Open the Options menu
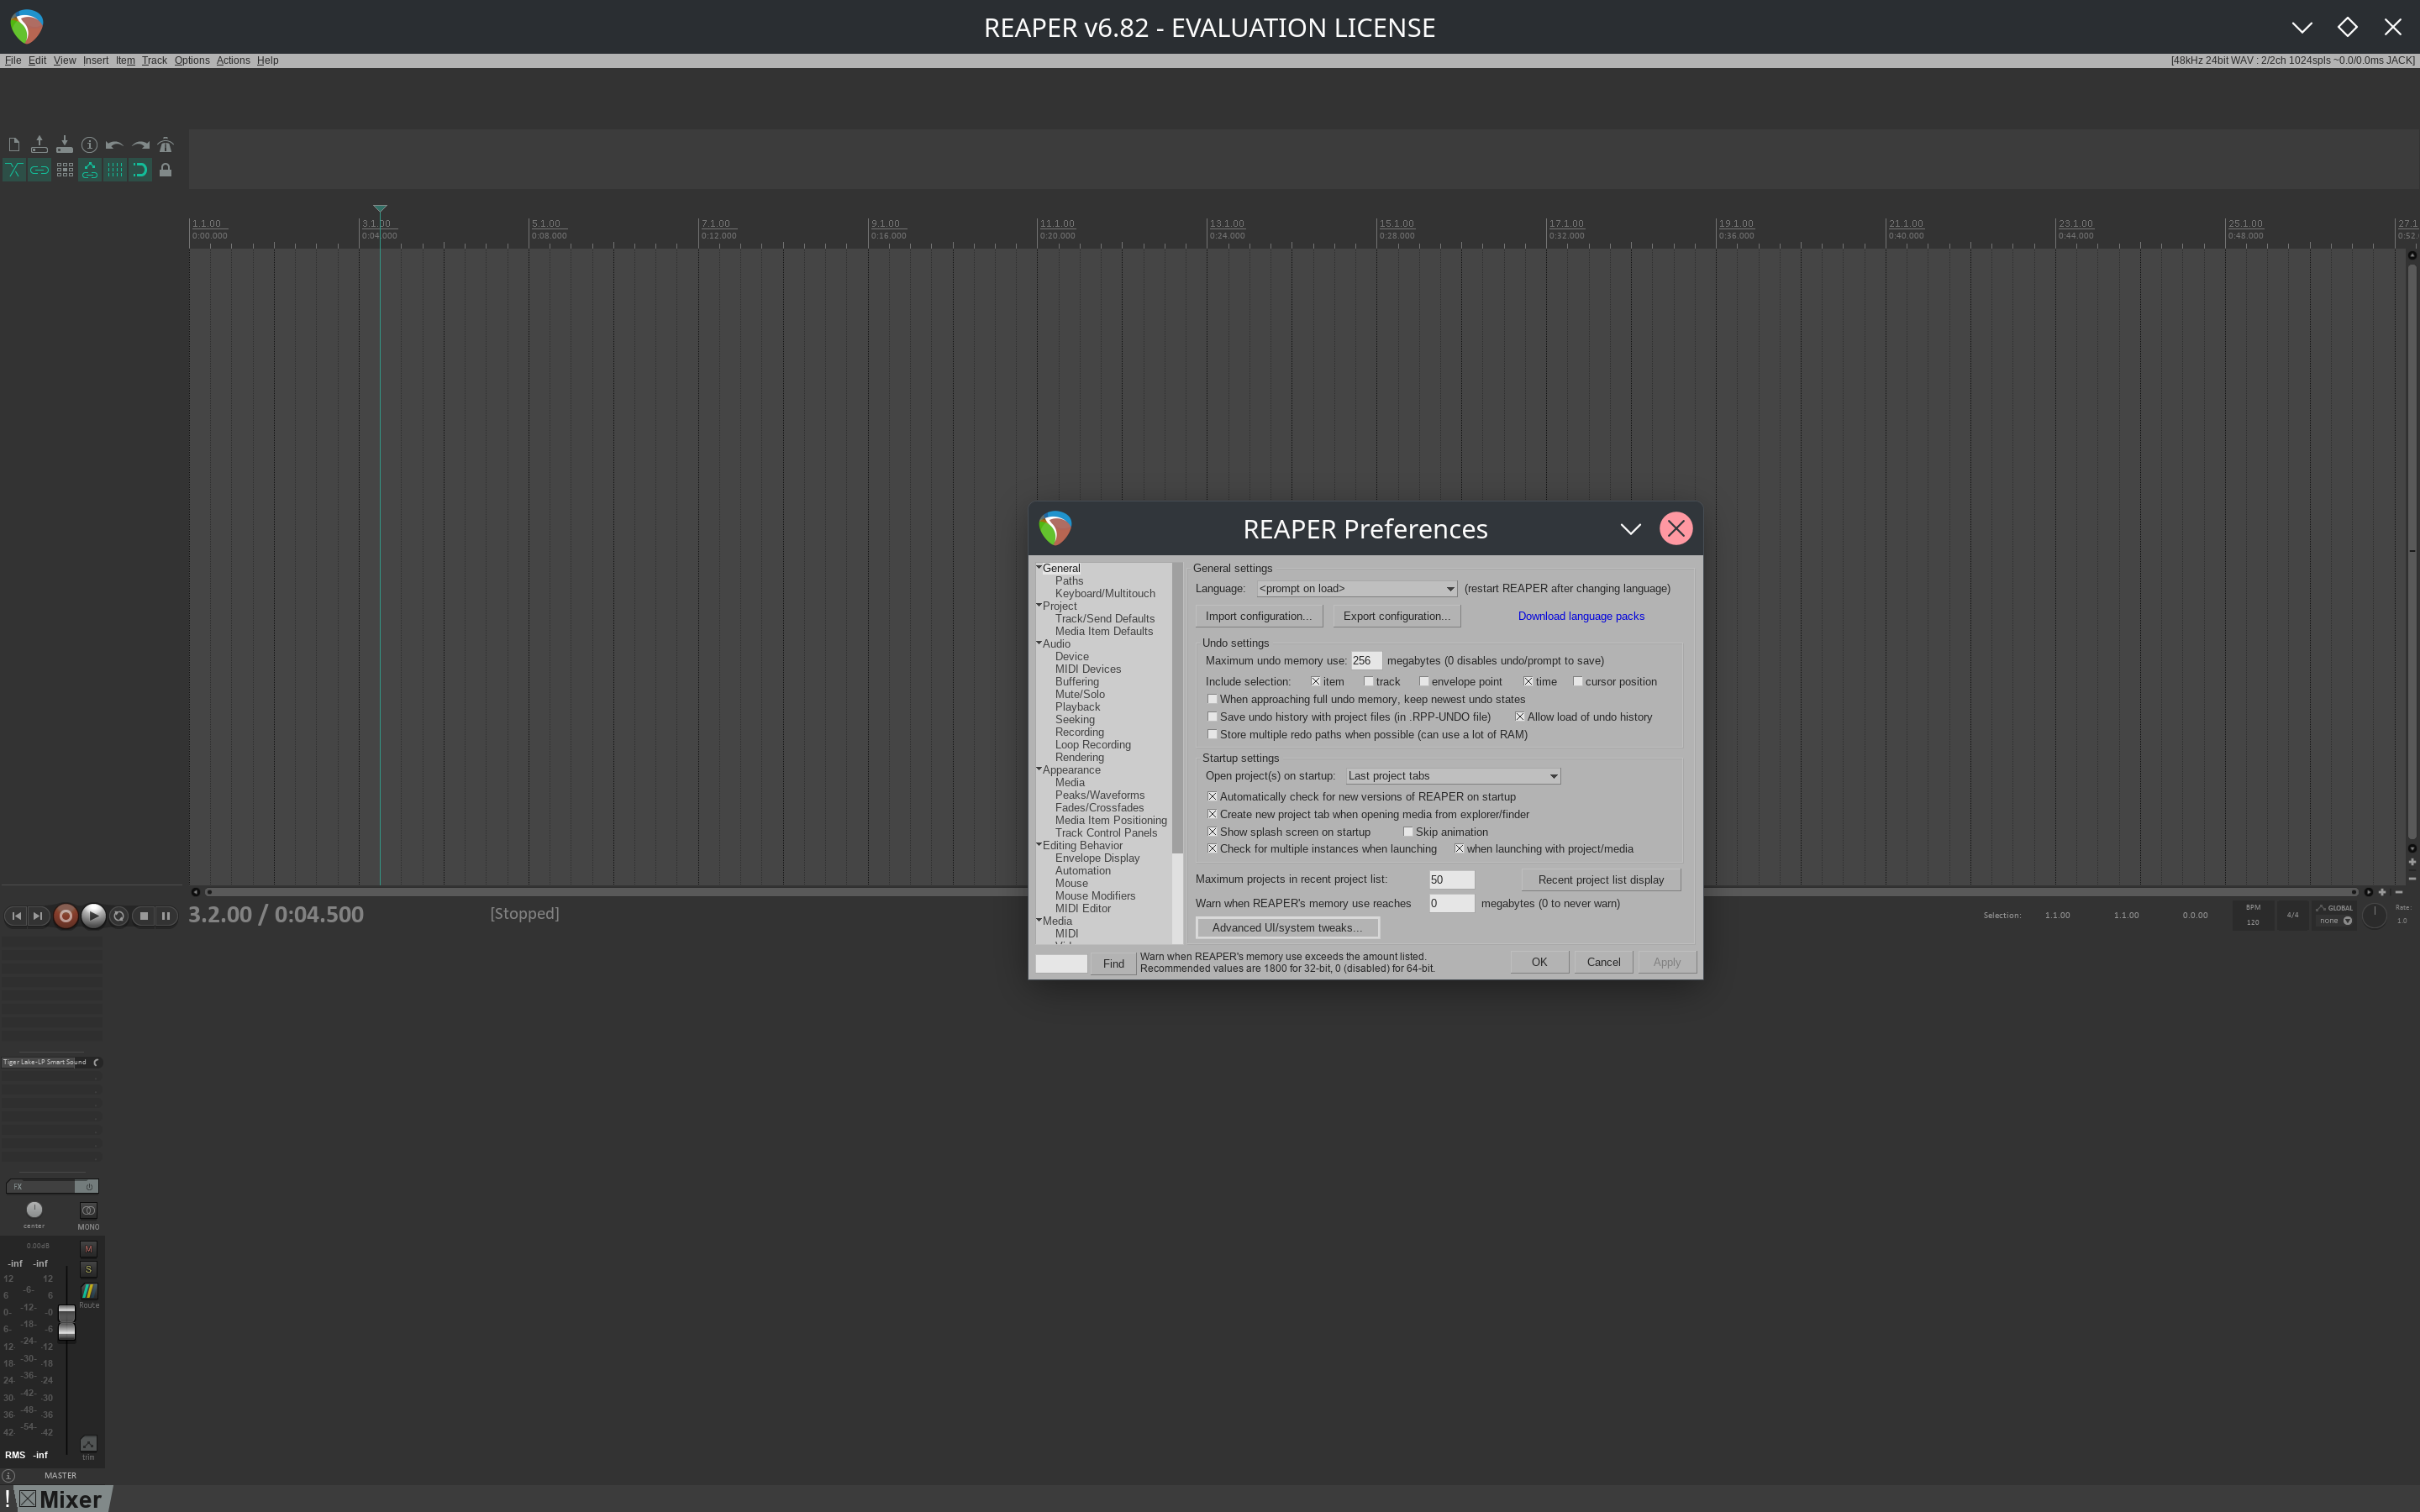Screen dimensions: 2420x1512 click(191, 60)
